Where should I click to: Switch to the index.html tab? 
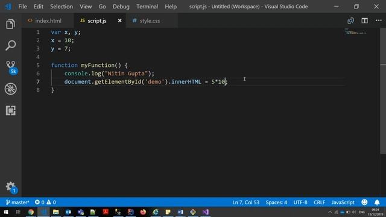coord(48,21)
